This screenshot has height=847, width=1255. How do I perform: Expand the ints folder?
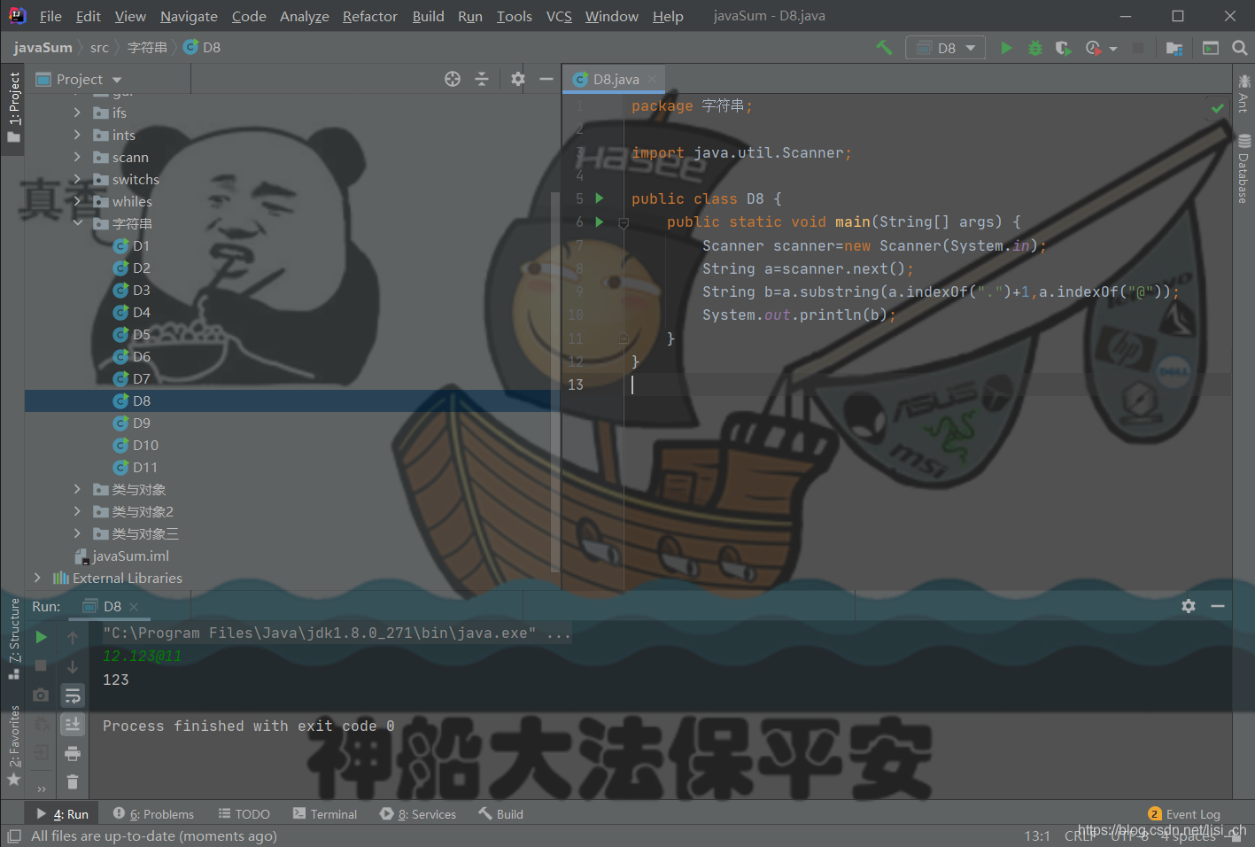pos(77,135)
